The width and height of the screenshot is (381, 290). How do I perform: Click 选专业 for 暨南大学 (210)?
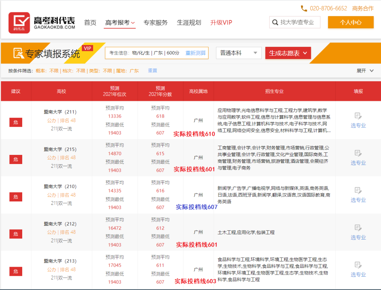click(358, 200)
